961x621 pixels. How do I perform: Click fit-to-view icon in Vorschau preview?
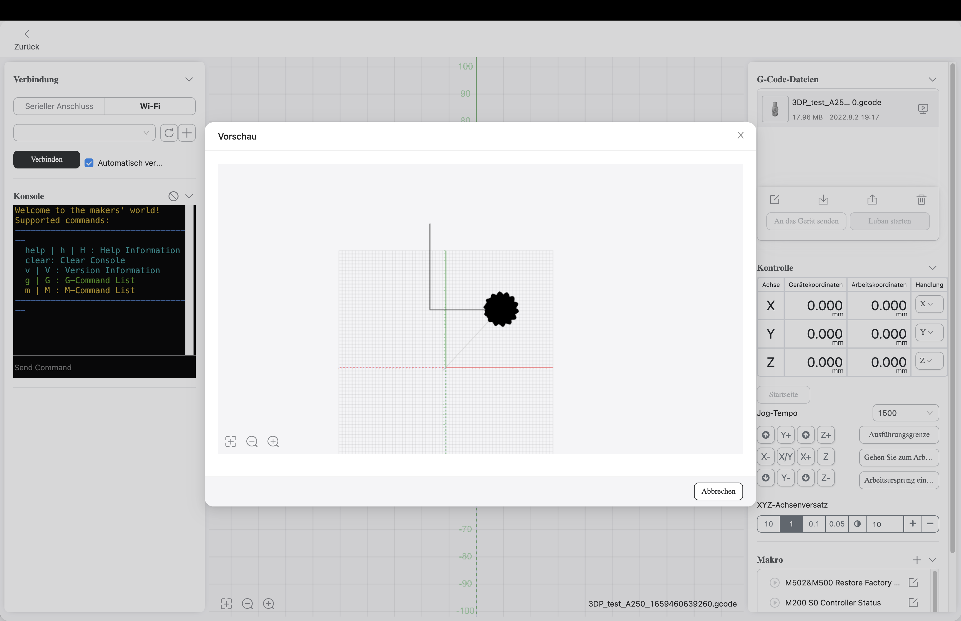click(x=231, y=441)
